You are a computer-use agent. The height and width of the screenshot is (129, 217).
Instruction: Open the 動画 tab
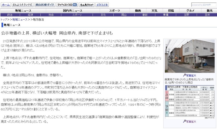(138, 11)
